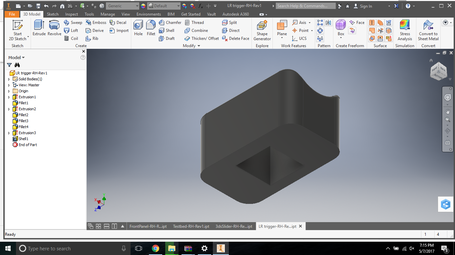Activate the Emboss tool

point(96,23)
